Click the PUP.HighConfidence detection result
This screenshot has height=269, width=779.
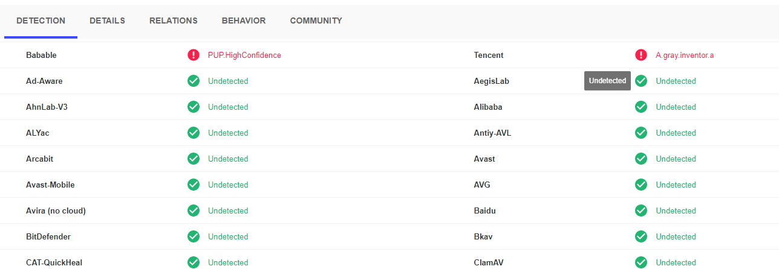244,55
